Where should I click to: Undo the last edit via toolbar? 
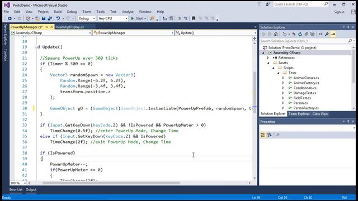(x=58, y=18)
